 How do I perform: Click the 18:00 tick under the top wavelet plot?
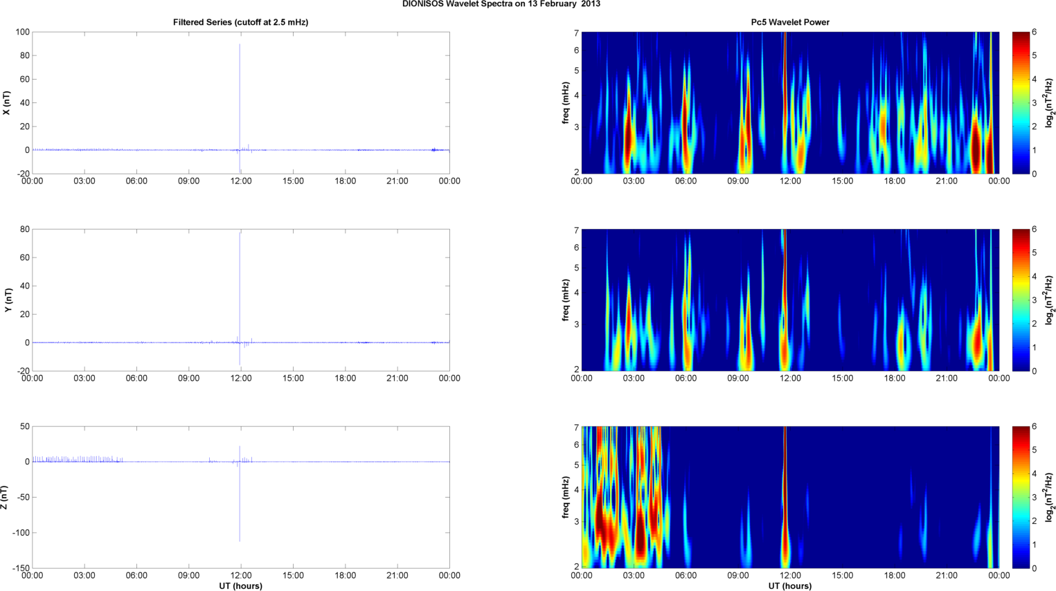[895, 181]
